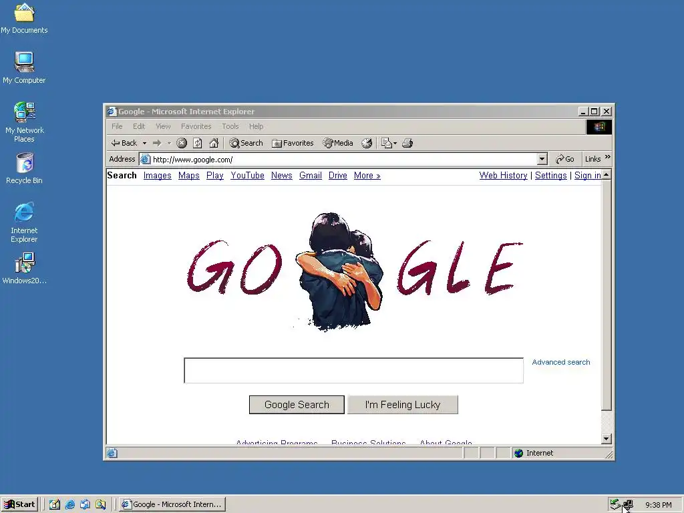Print the page with Print icon
684x513 pixels.
click(x=407, y=143)
